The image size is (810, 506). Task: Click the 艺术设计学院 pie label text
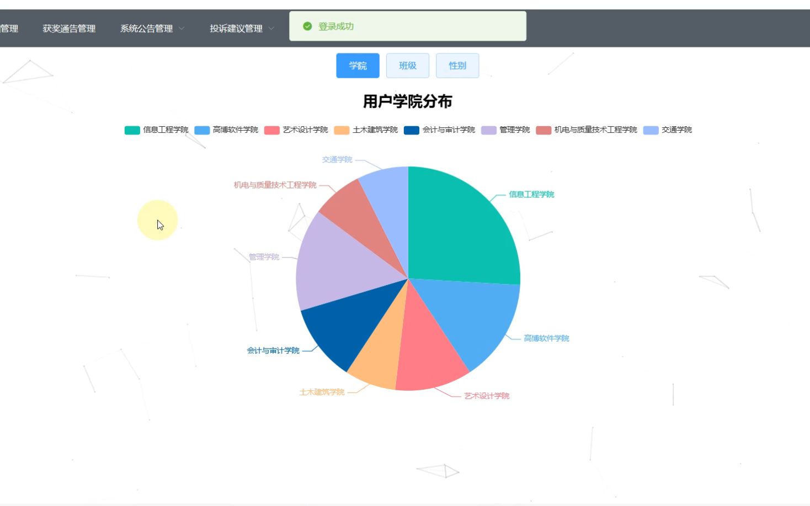pos(487,396)
